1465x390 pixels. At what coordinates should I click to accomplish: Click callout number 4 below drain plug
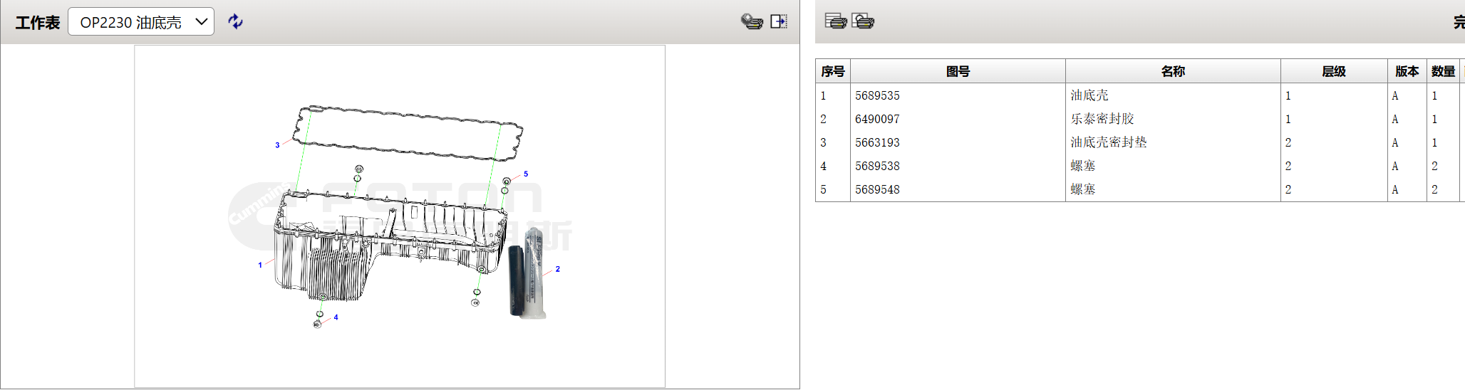[x=336, y=317]
